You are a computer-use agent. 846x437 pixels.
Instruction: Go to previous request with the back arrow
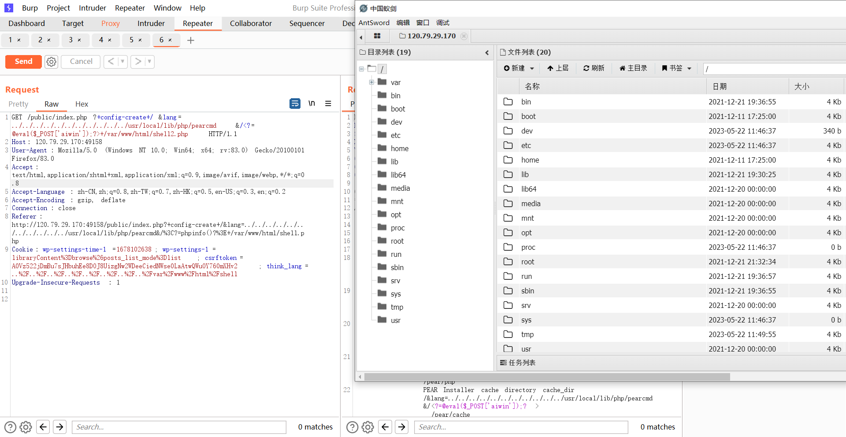(x=111, y=62)
